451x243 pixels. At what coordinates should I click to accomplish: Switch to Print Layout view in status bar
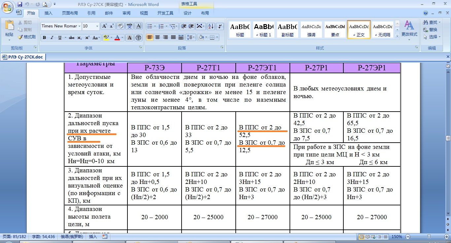pyautogui.click(x=362, y=237)
